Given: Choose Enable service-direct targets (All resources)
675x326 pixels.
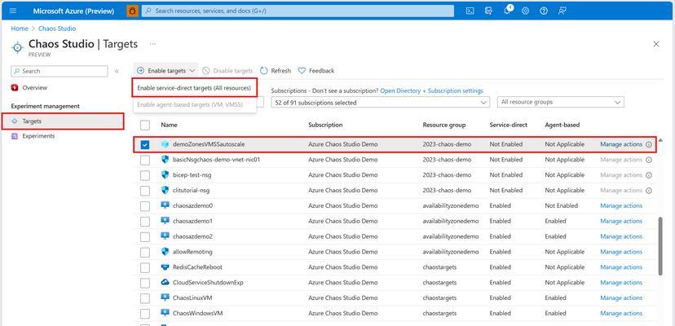Looking at the screenshot, I should [x=194, y=88].
